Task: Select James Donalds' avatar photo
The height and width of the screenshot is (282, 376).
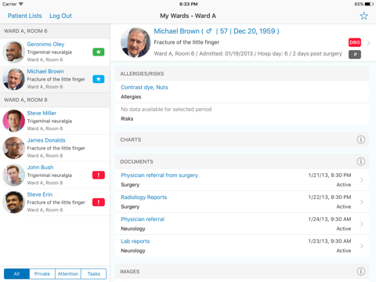Action: (x=13, y=148)
